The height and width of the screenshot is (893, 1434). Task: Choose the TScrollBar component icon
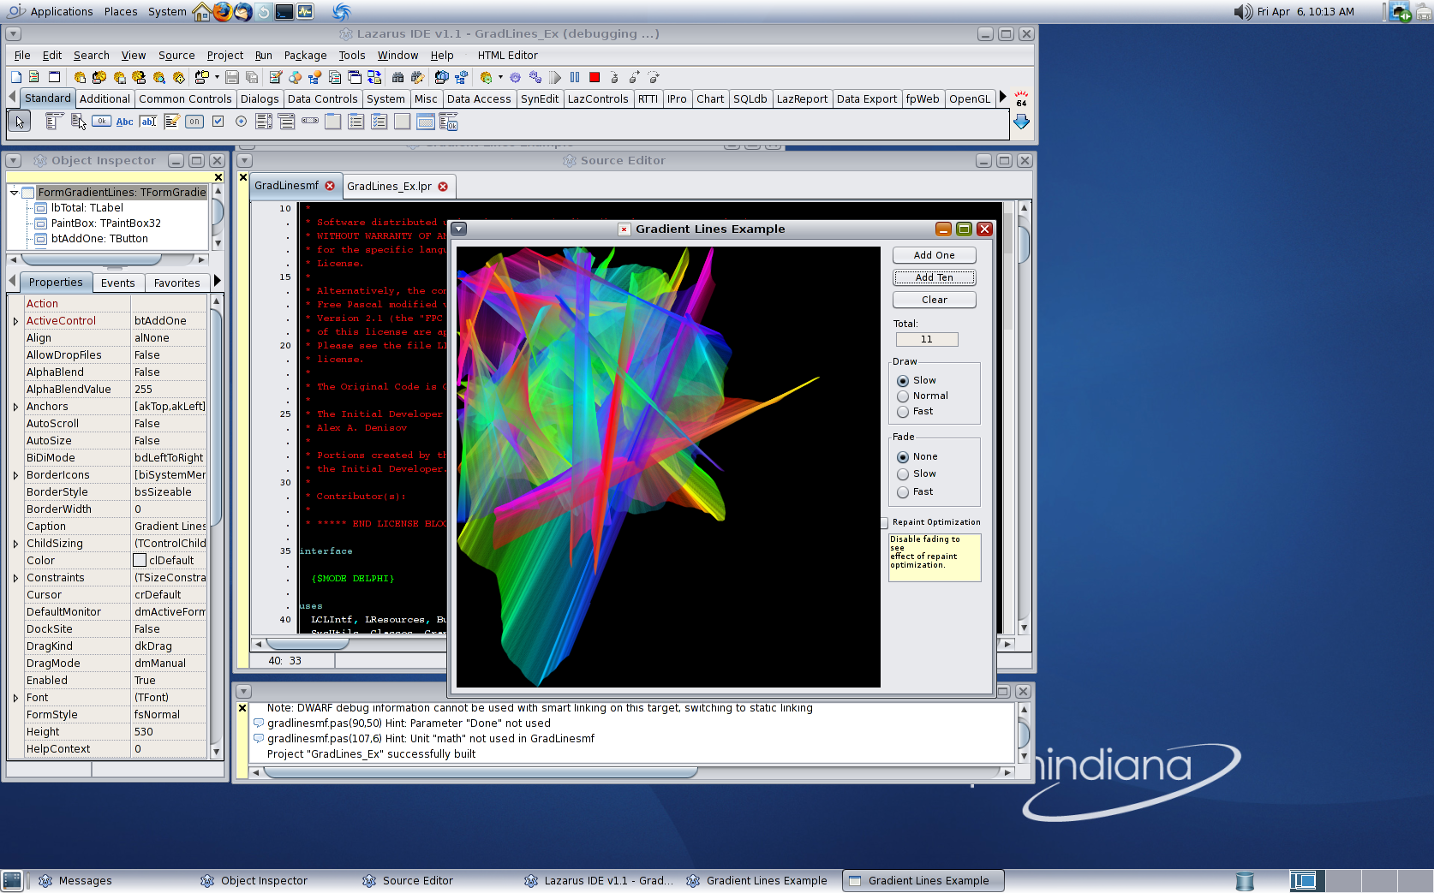[x=310, y=122]
